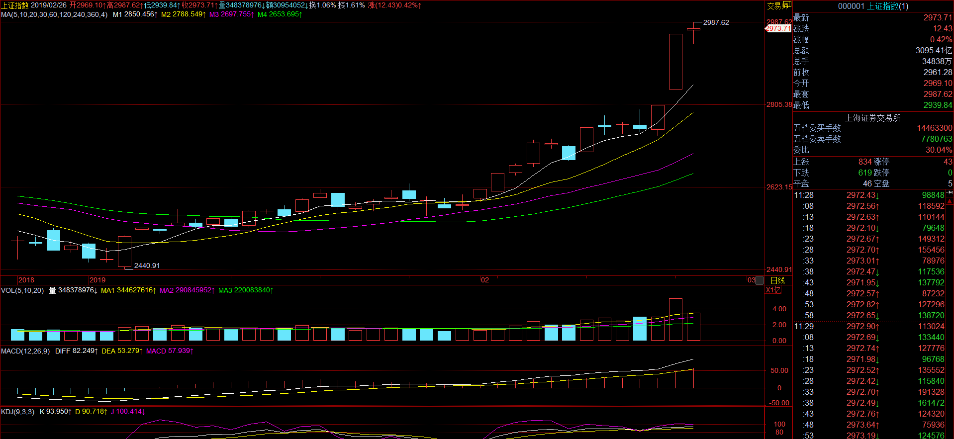The width and height of the screenshot is (954, 439).
Task: Click the pin icon above tick list
Action: tap(950, 192)
